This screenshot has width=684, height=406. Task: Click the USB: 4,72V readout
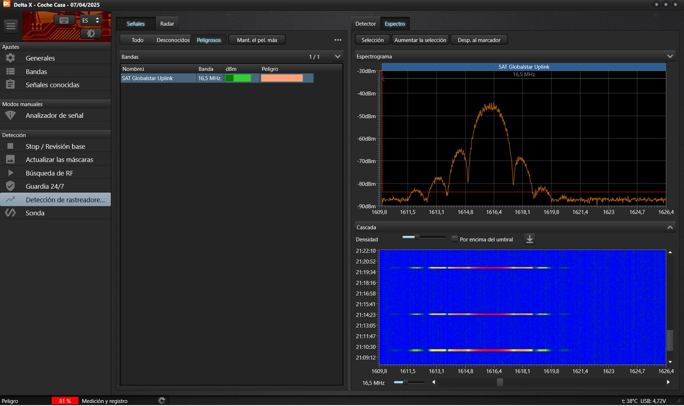pyautogui.click(x=653, y=401)
